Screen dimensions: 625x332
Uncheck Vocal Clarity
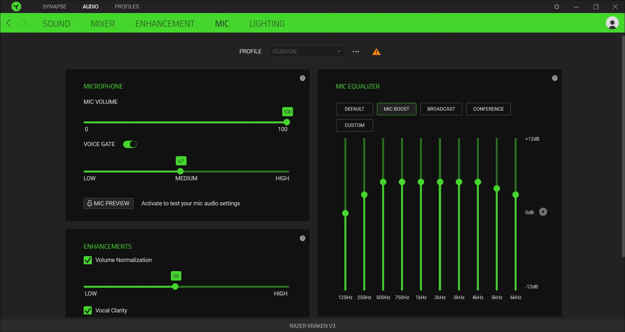pyautogui.click(x=88, y=311)
